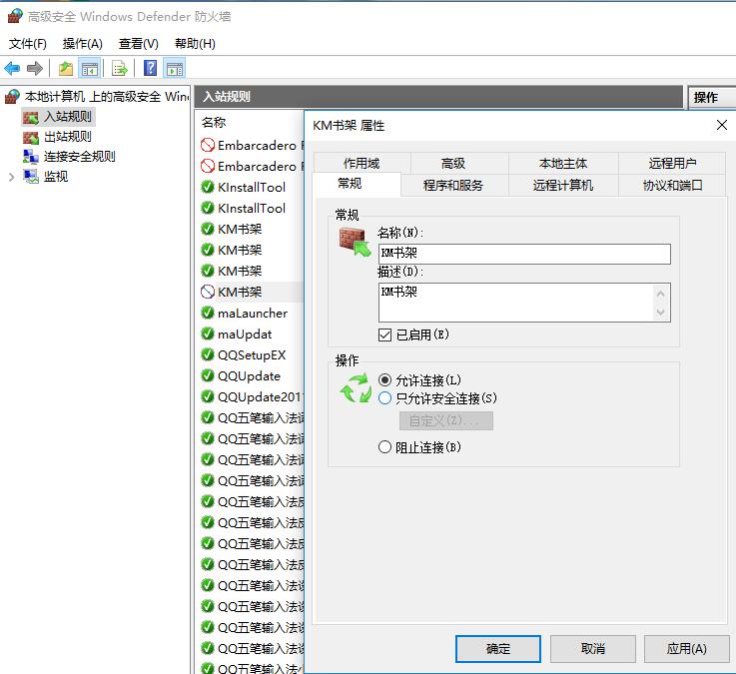The image size is (736, 674).
Task: Switch to the 协议和端口 tab
Action: [672, 185]
